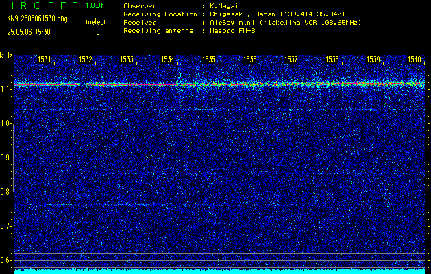Viewport: 431px width, 274px height.
Task: Click the 1535 time marker
Action: [x=209, y=59]
